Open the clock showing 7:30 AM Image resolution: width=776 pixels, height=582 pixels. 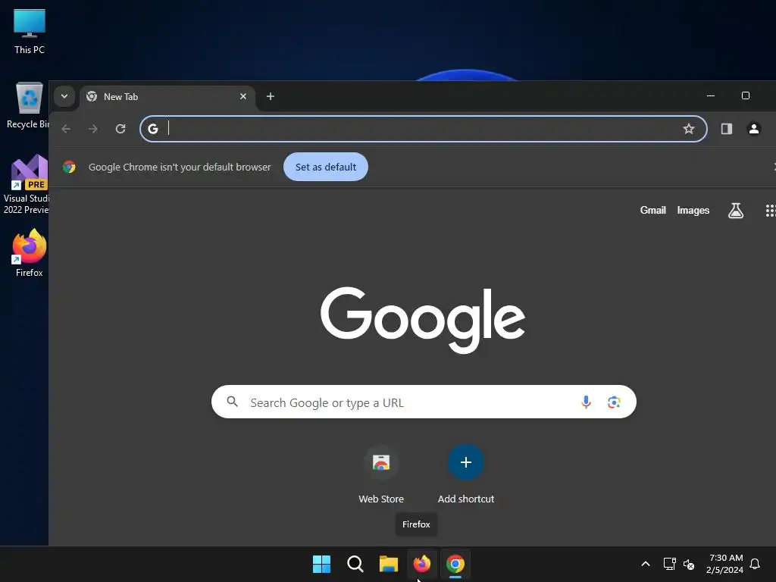[724, 564]
